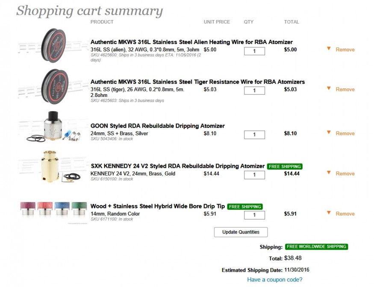Click orange arrow beside GOON RDA Remove
This screenshot has height=287, width=374.
[329, 132]
